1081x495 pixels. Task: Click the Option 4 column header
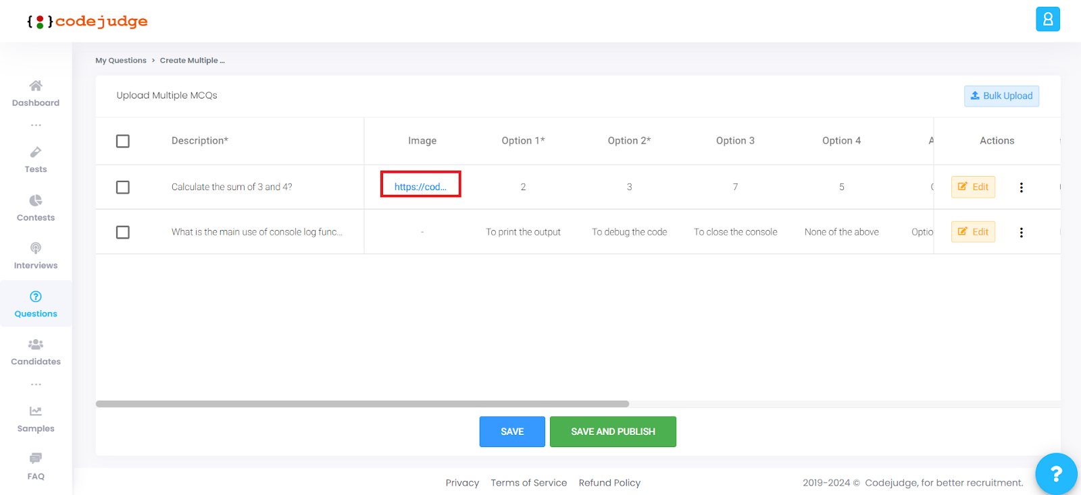841,141
